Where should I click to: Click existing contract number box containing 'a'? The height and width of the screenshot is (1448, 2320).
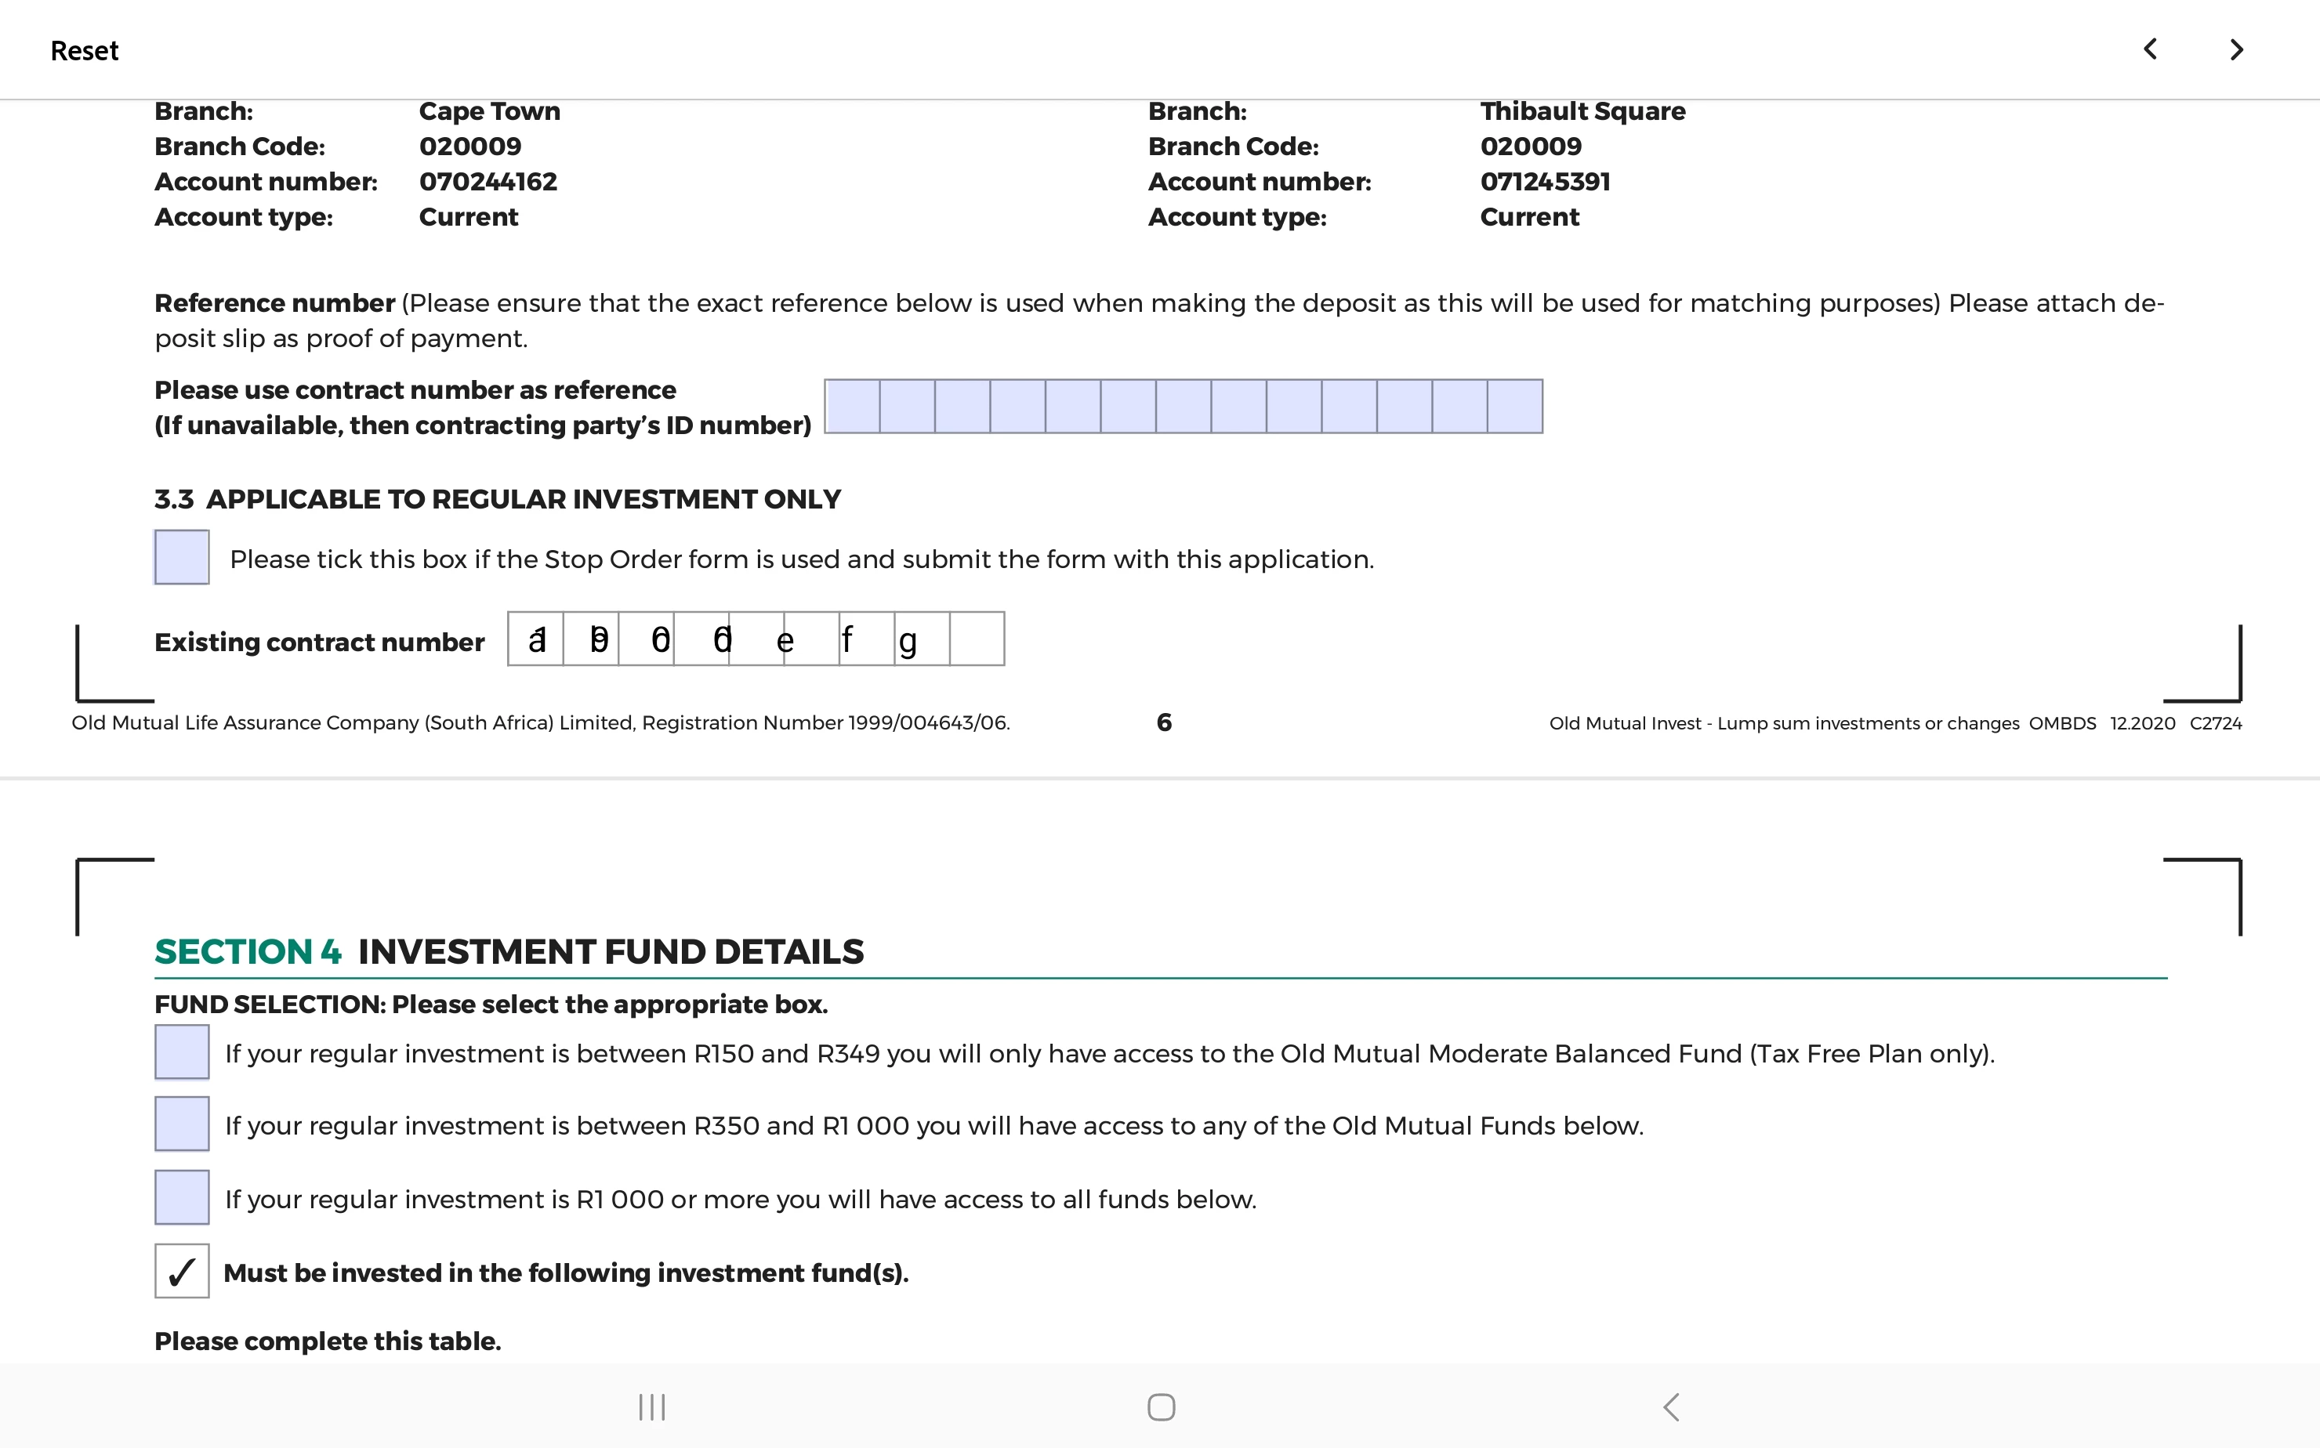tap(536, 639)
